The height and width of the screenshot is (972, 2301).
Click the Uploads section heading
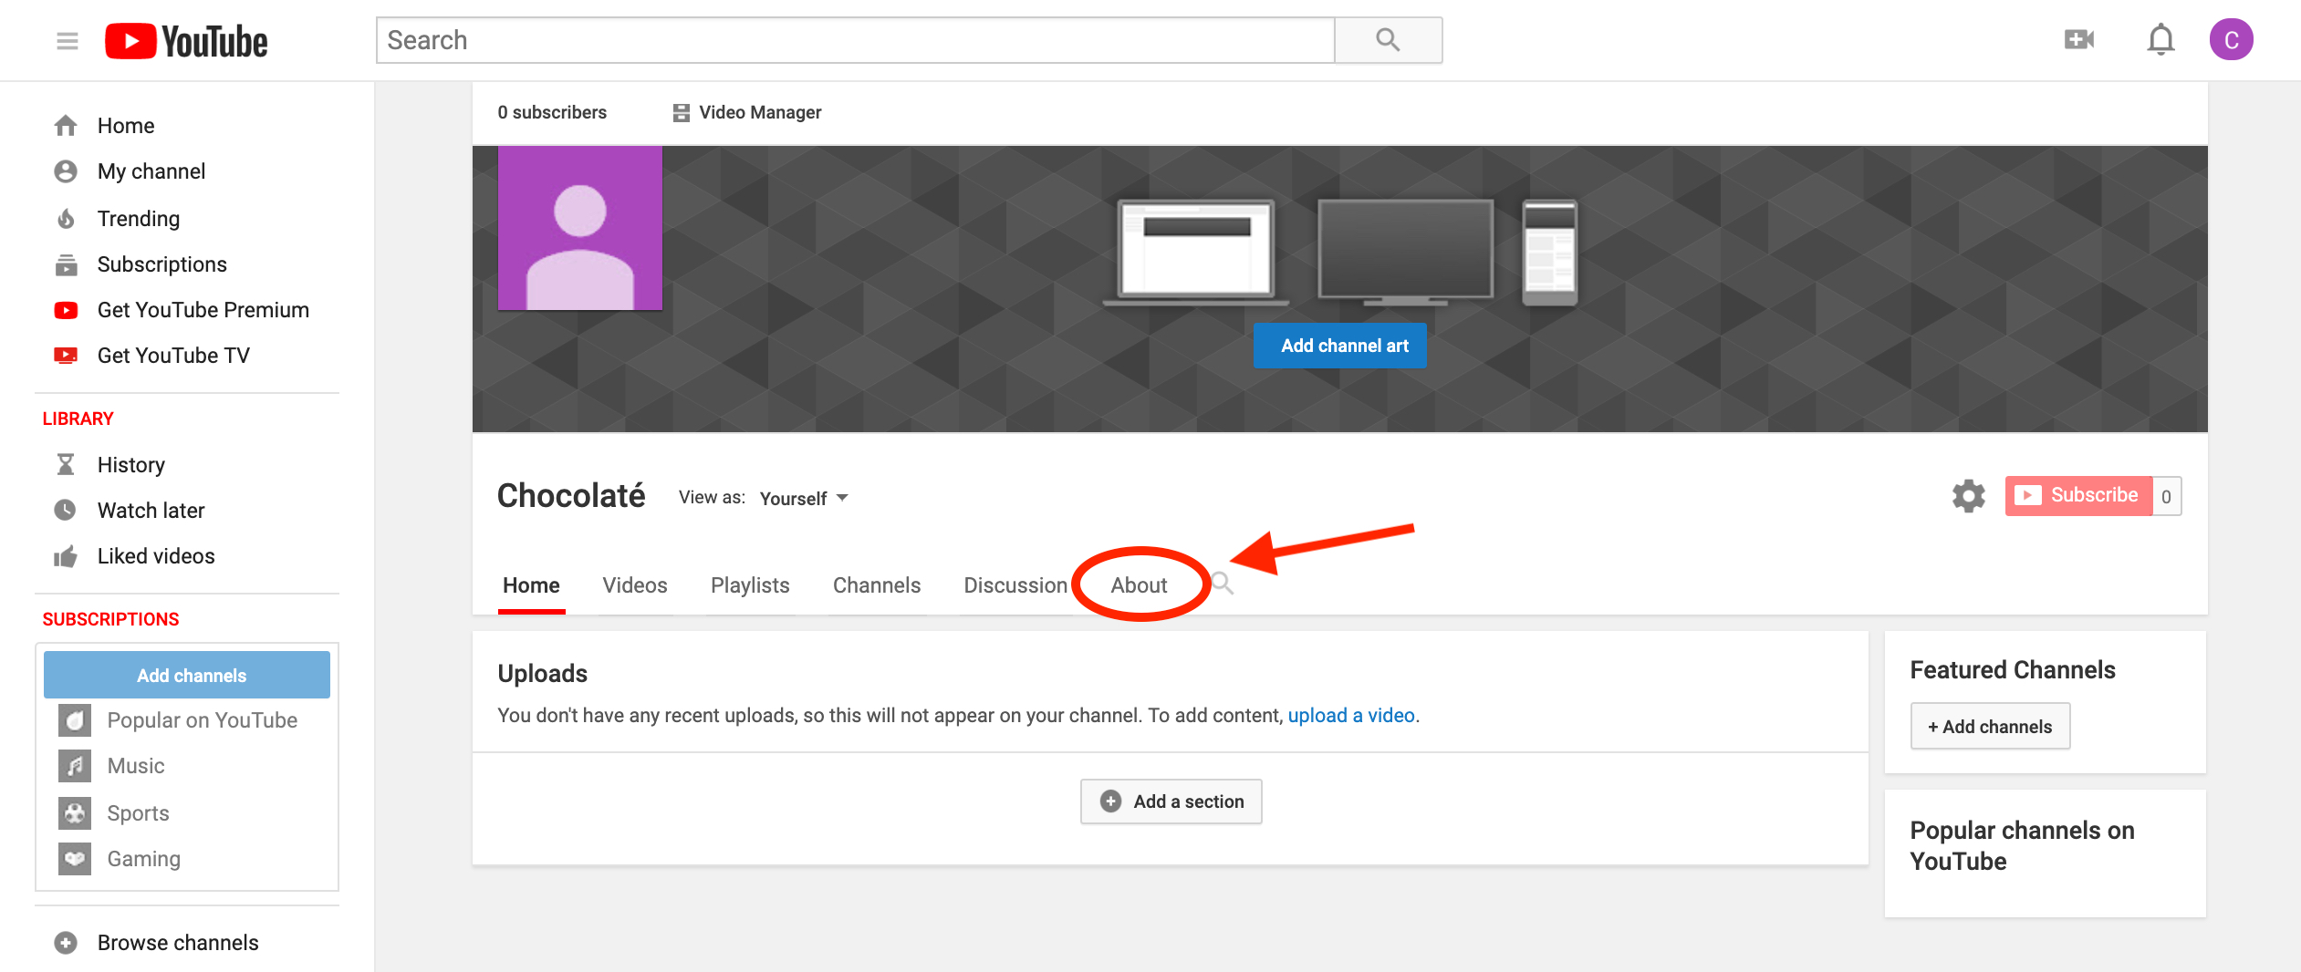543,674
